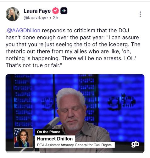Viewport: 150px width, 158px height.
Task: Click the Laura Faye display name
Action: (x=37, y=11)
